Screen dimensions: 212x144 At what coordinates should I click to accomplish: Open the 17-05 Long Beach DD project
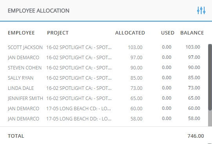(x=79, y=118)
